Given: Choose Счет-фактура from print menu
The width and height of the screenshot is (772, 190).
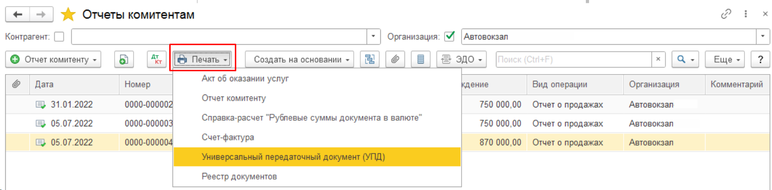Looking at the screenshot, I should click(x=228, y=137).
